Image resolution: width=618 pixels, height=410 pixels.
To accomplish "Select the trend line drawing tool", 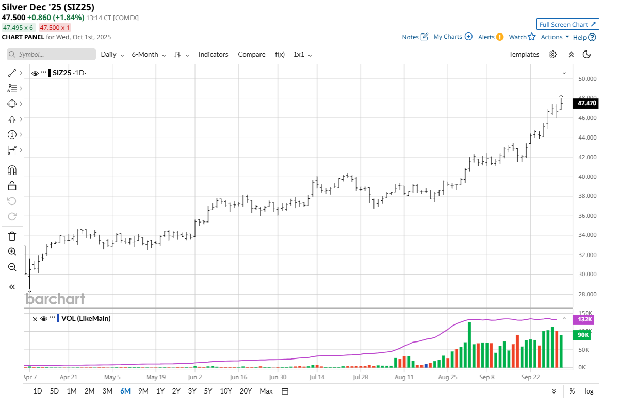I will (12, 73).
